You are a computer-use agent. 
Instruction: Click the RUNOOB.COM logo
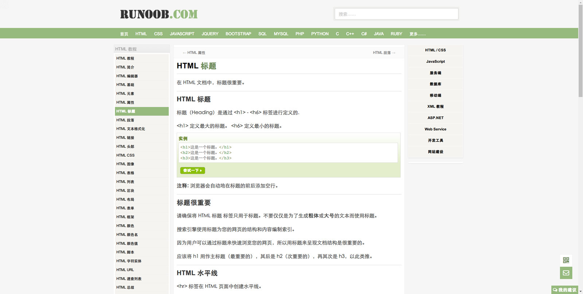[x=159, y=14]
